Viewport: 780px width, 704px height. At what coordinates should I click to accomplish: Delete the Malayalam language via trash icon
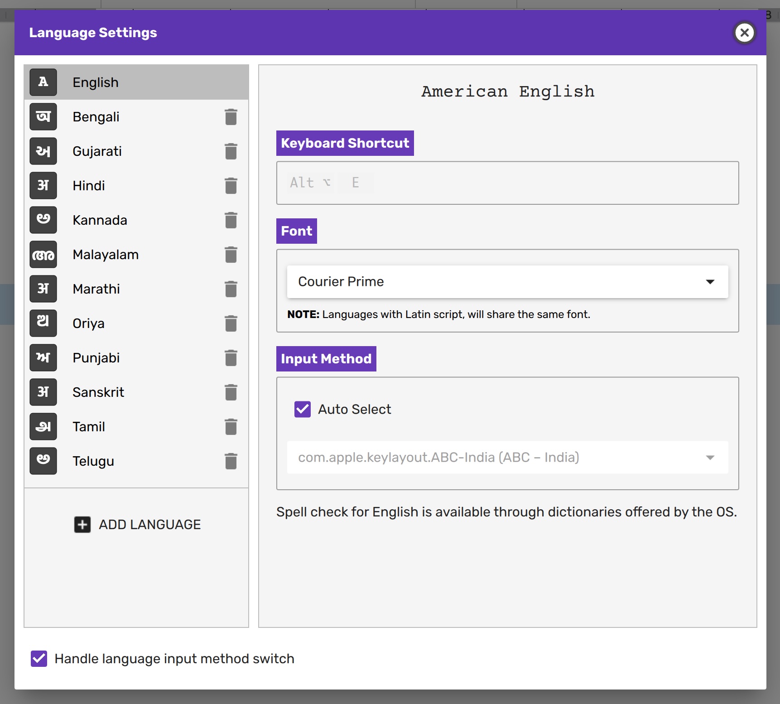tap(231, 255)
